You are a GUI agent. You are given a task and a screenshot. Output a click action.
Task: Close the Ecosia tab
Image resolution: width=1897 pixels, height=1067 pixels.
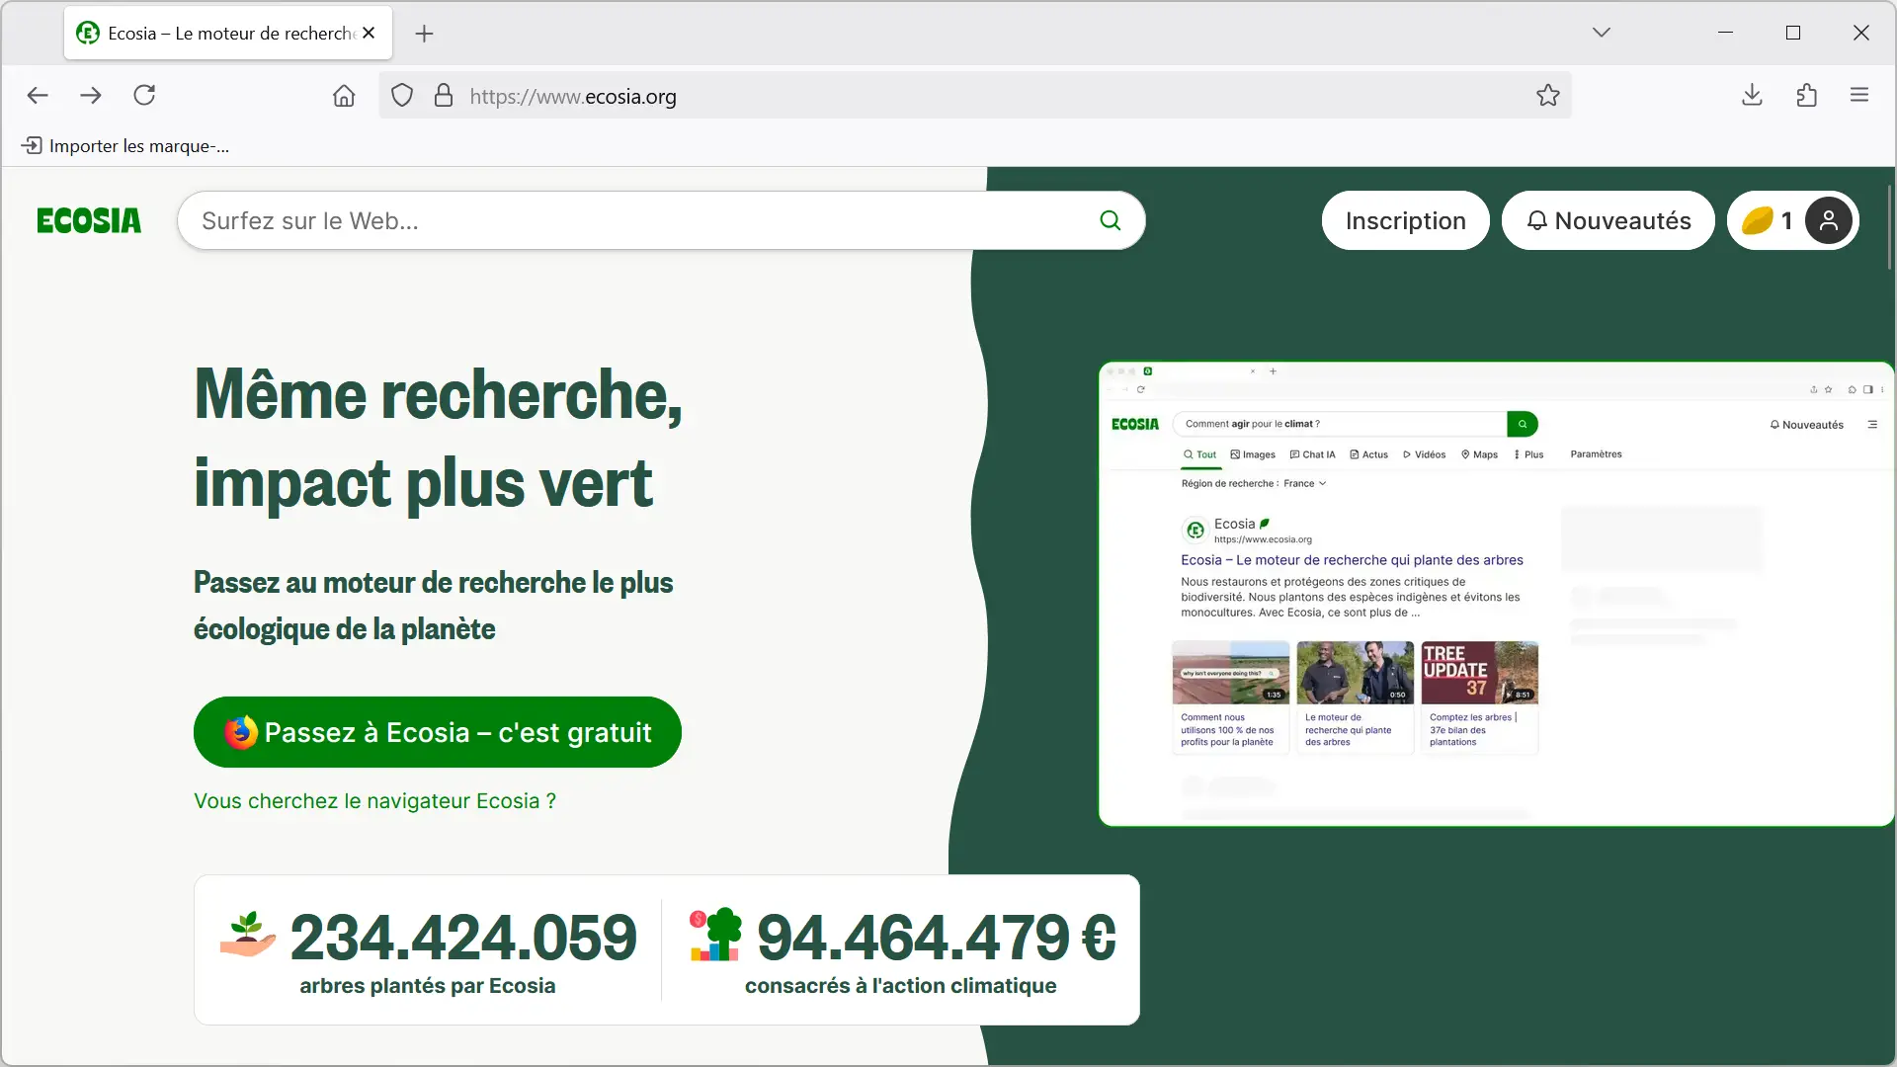(x=369, y=33)
